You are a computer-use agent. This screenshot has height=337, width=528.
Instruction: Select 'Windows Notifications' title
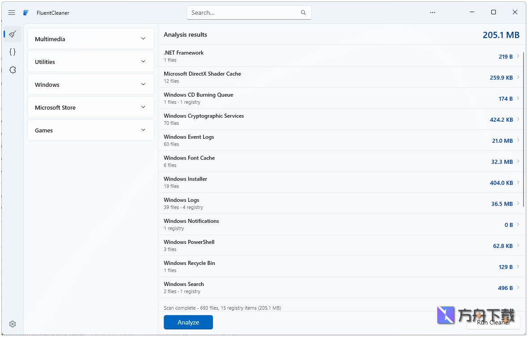pos(191,221)
